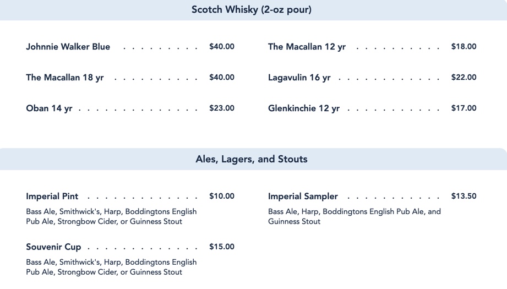Click the Ales, Lagers, and Stouts header
The height and width of the screenshot is (289, 507).
tap(252, 159)
